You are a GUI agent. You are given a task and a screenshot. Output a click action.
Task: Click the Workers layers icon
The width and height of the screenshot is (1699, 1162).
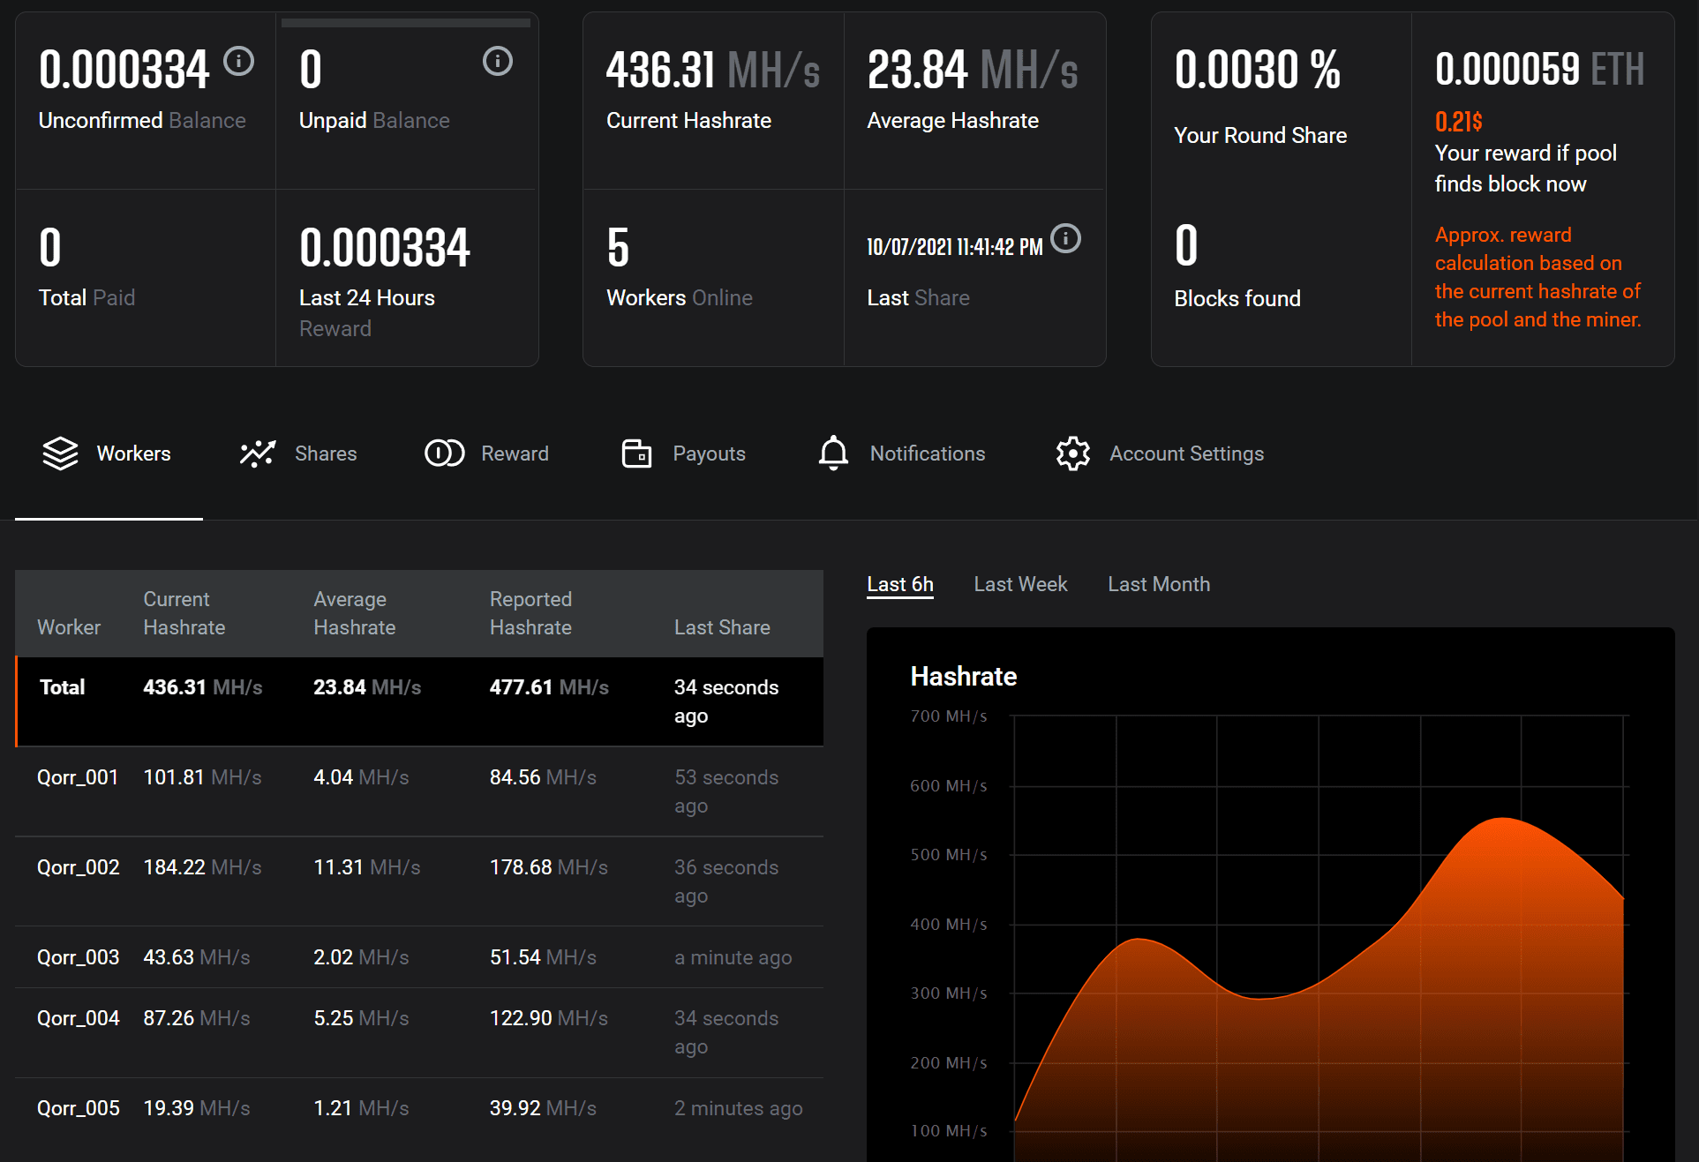pos(60,454)
